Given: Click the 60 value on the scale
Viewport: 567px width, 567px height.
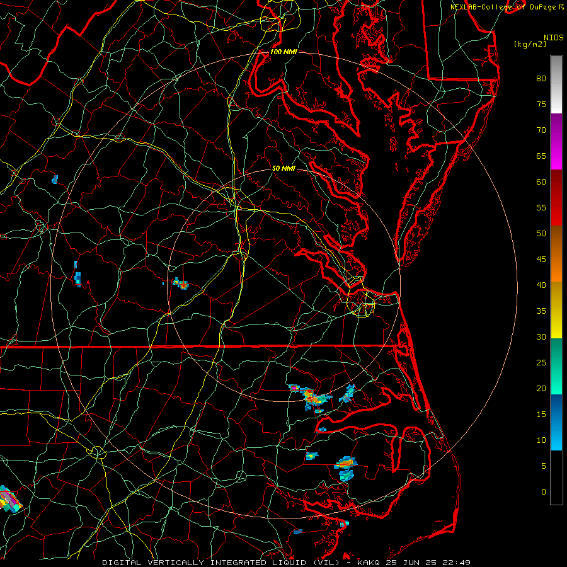Looking at the screenshot, I should tap(541, 181).
